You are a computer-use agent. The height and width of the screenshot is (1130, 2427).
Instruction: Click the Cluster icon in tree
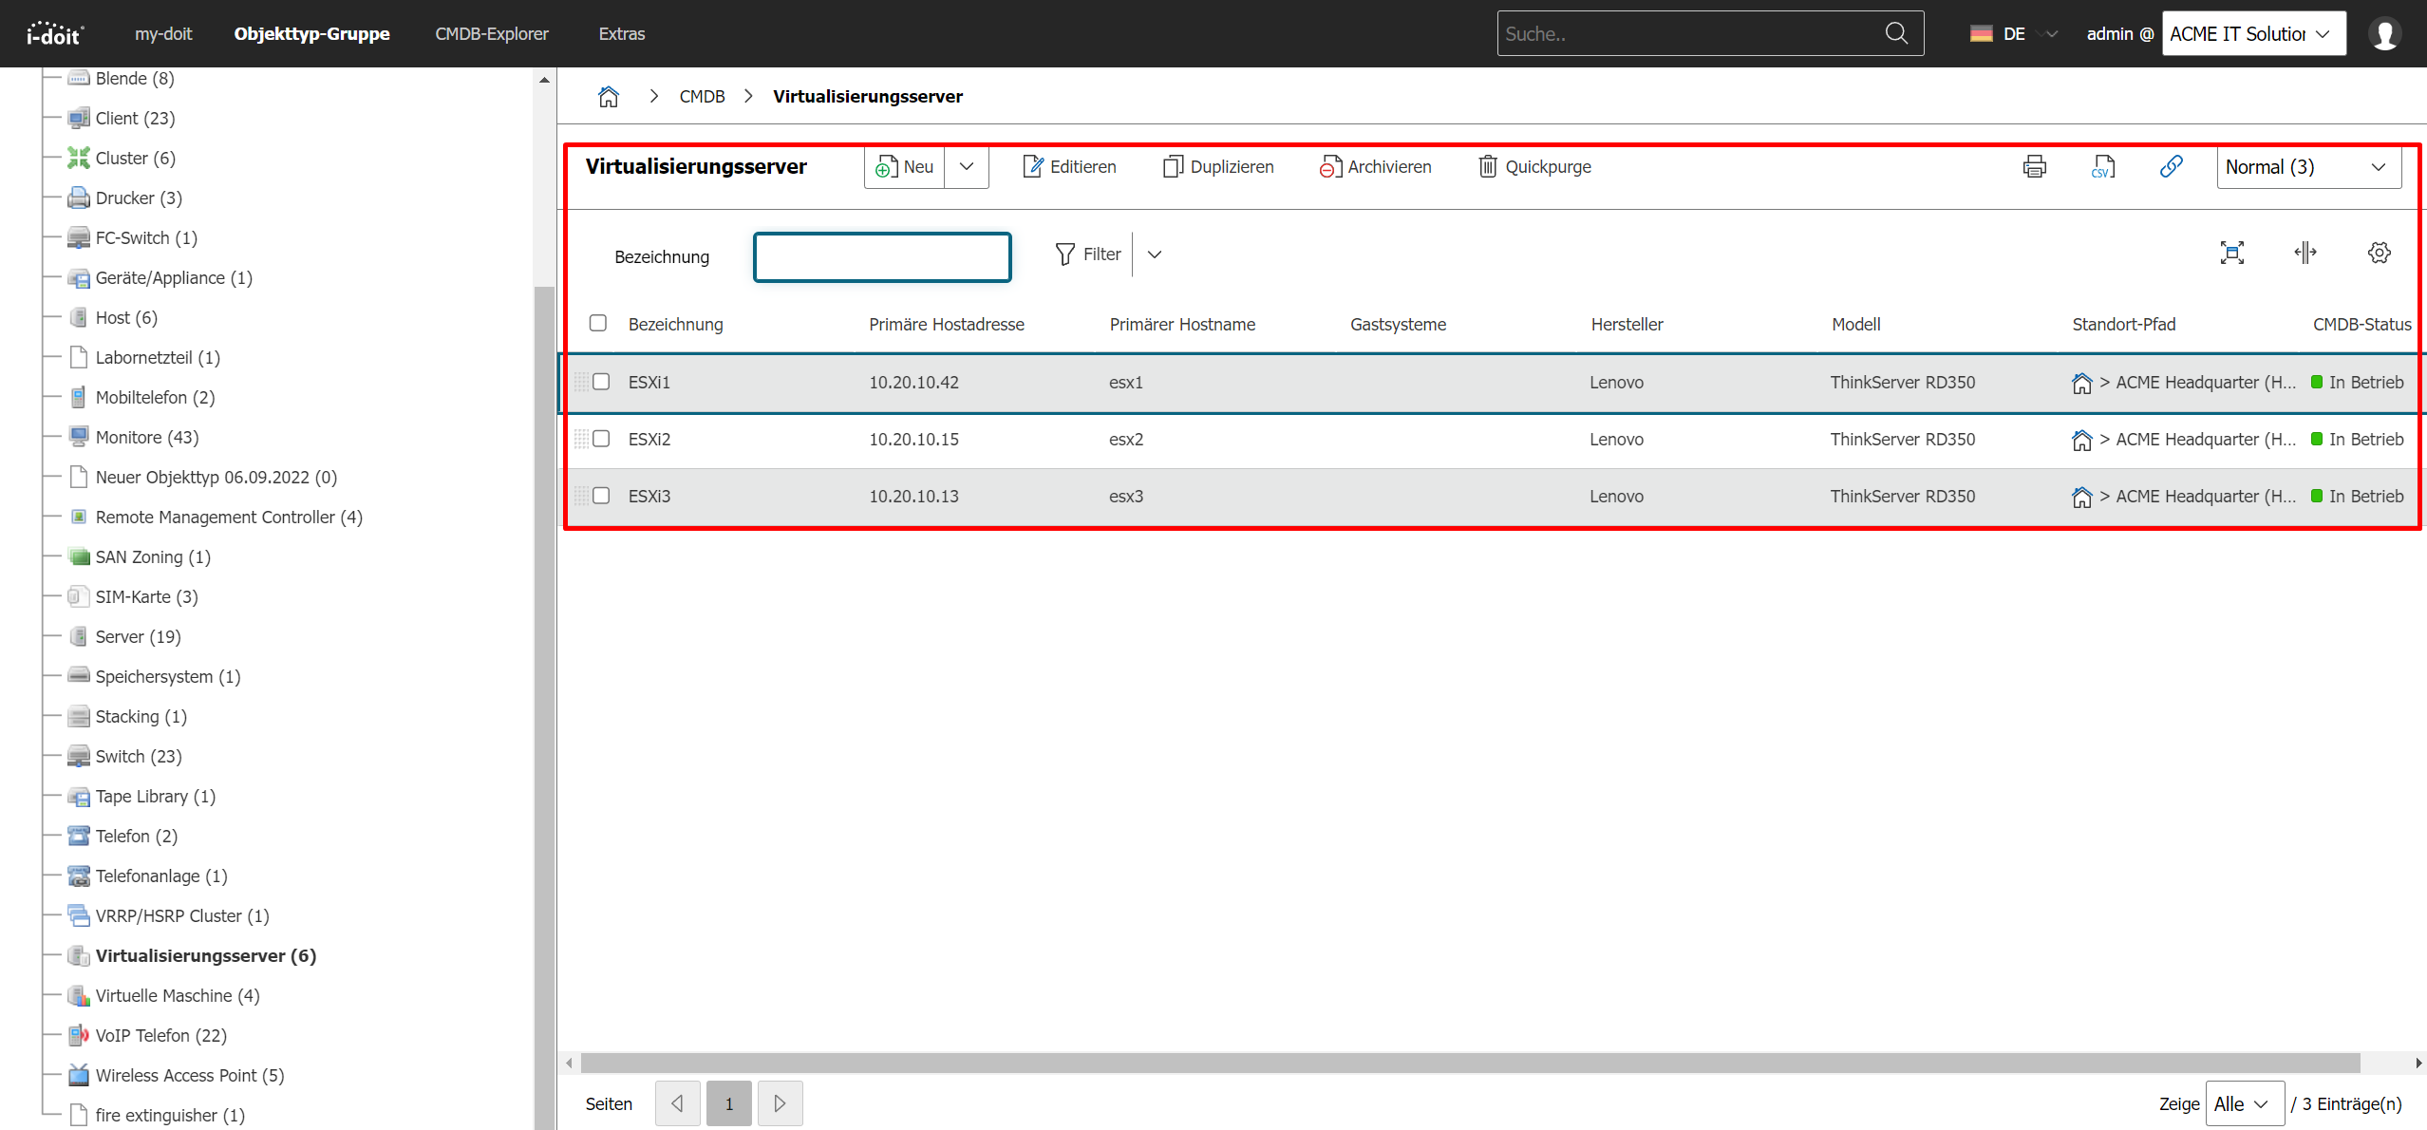[79, 158]
